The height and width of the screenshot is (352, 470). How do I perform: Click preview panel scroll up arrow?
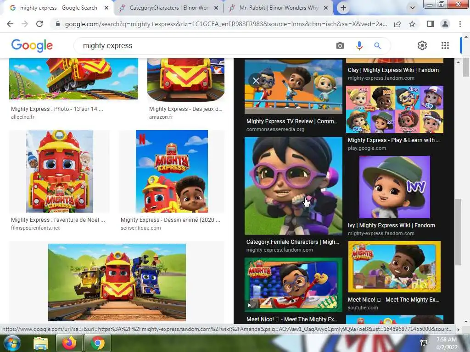pos(458,62)
